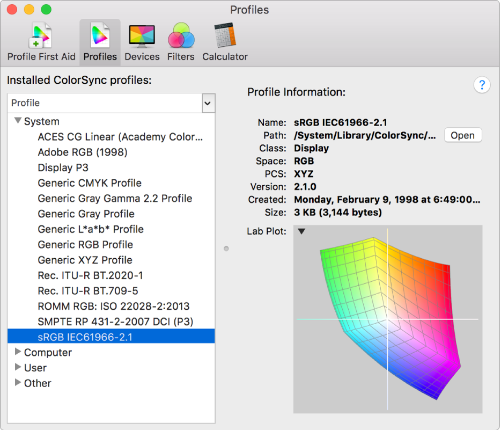Open Profile First Aid toolbar icon
The width and height of the screenshot is (501, 430).
[x=41, y=42]
